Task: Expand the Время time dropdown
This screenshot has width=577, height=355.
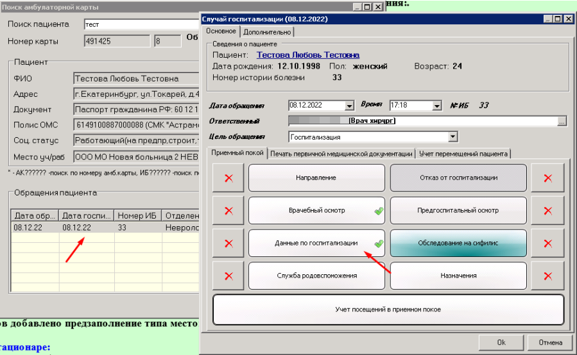Action: (436, 106)
